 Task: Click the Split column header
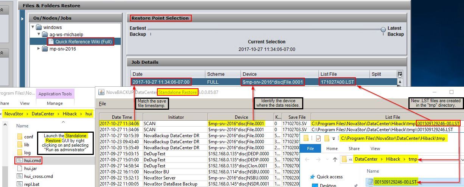tap(383, 74)
